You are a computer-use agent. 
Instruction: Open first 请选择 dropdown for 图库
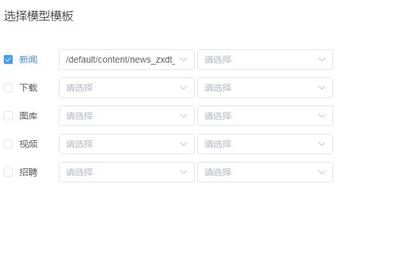click(126, 116)
